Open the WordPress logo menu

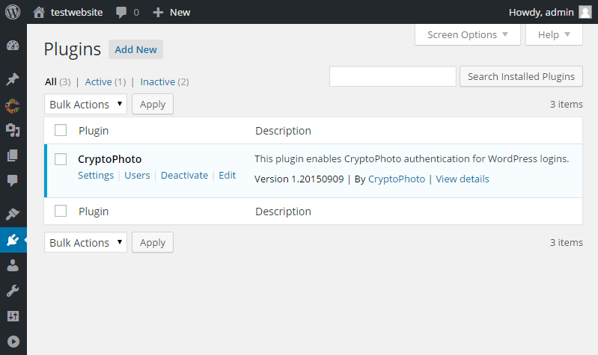[13, 12]
